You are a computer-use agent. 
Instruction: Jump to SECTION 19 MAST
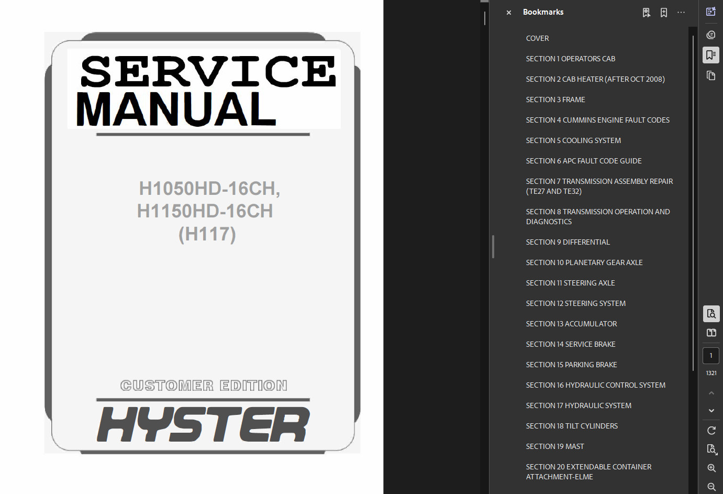554,446
